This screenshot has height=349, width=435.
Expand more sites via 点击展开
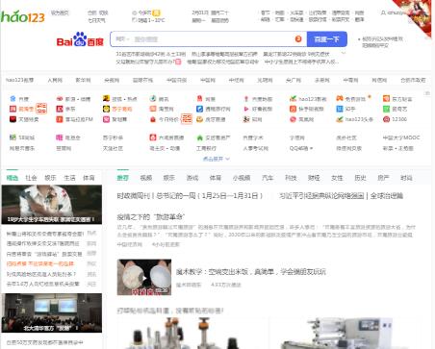click(x=217, y=159)
